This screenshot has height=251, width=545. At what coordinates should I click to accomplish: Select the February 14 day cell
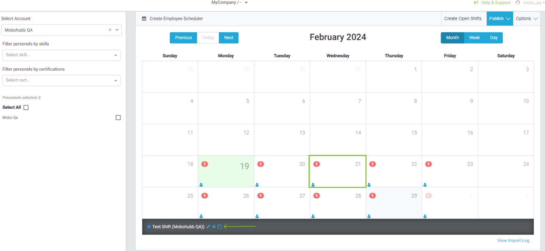coord(338,140)
